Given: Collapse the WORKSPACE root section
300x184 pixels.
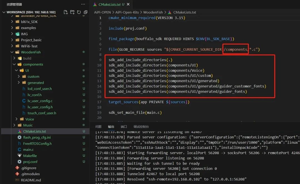Looking at the screenshot, I should [x=4, y=12].
